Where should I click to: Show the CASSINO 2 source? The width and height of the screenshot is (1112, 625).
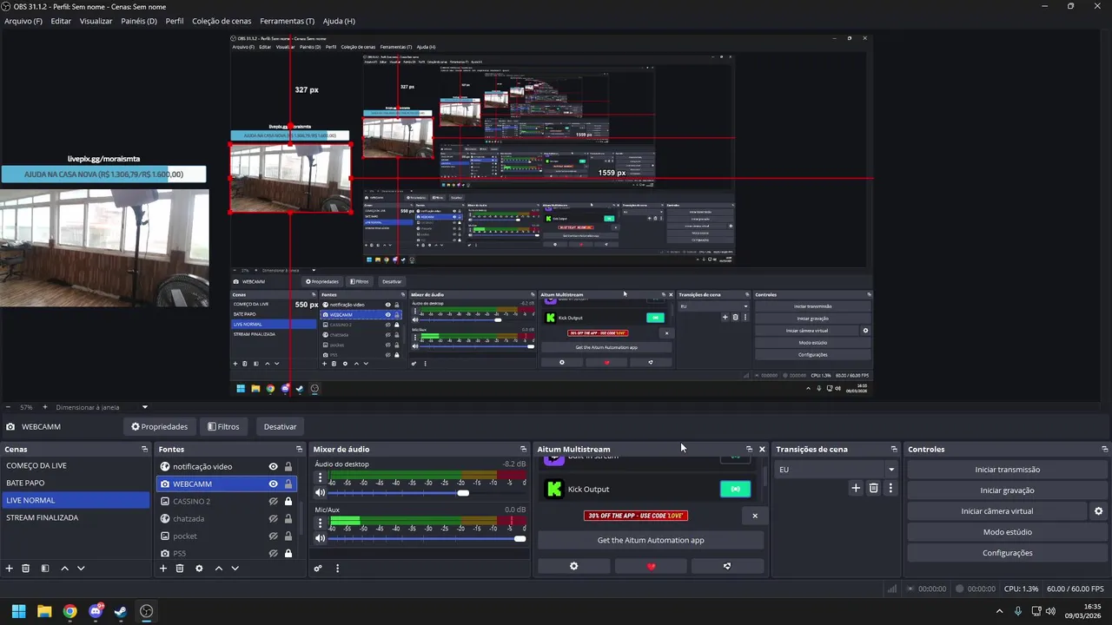pos(273,501)
